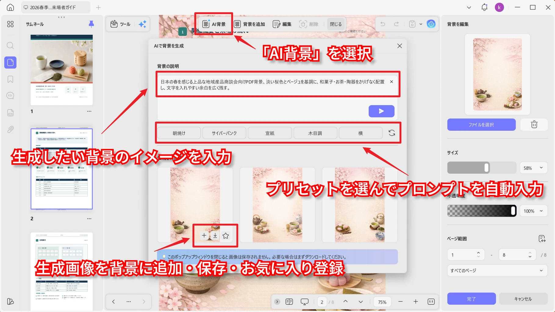
Task: Favorite first generated image with star
Action: pos(226,236)
